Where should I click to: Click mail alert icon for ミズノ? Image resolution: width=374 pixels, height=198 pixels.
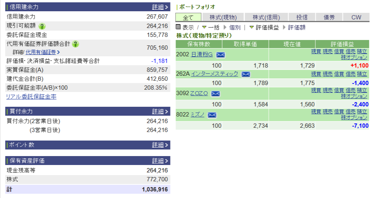(x=212, y=115)
